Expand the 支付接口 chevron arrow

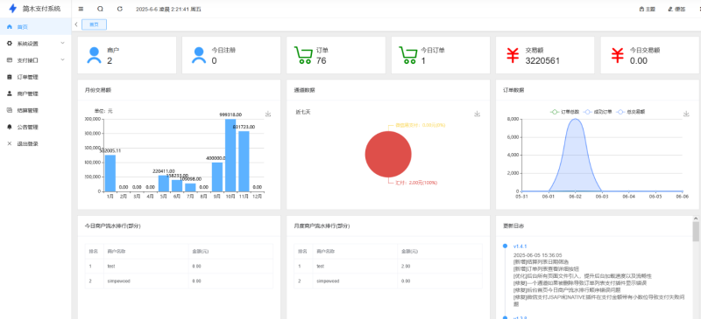click(x=62, y=59)
